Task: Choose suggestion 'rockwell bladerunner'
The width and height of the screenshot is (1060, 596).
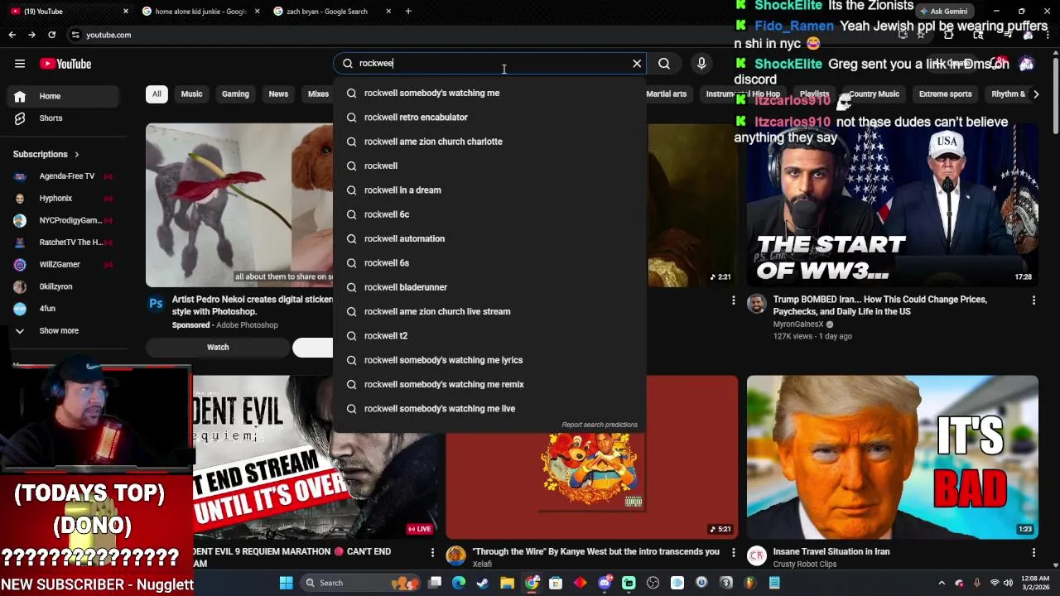Action: [489, 287]
